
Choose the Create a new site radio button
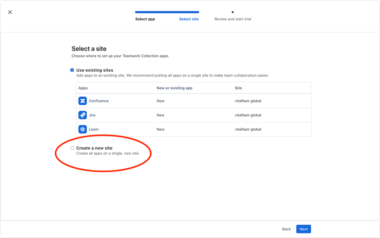(x=72, y=148)
